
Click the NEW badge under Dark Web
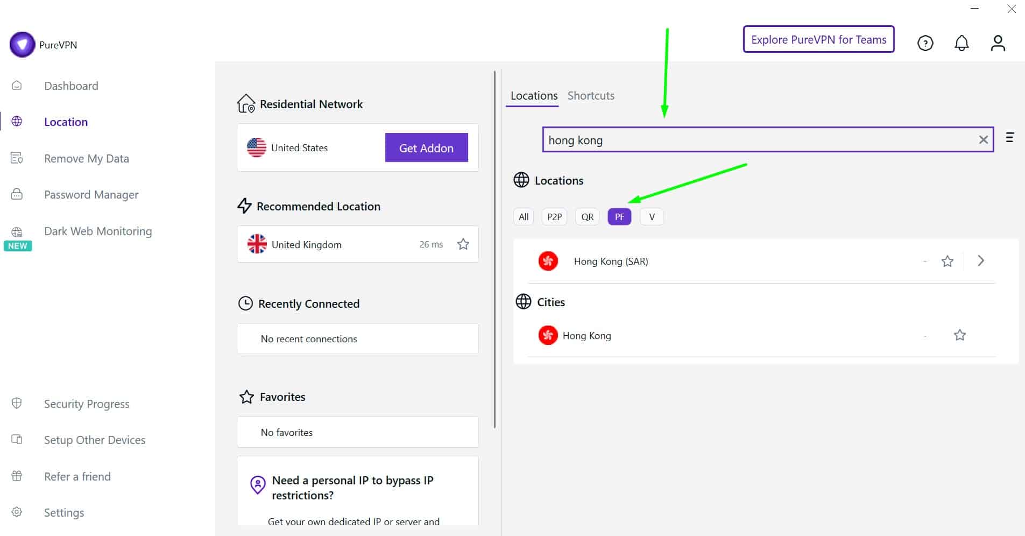click(18, 246)
